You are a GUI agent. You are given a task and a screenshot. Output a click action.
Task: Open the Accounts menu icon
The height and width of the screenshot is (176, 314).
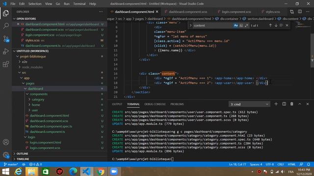coord(6,142)
